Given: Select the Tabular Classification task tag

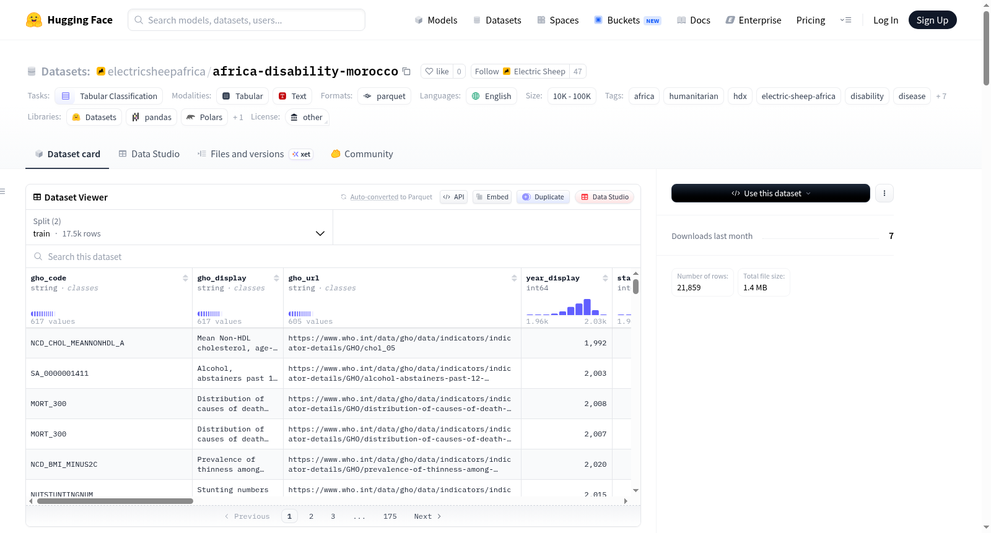Looking at the screenshot, I should [109, 96].
